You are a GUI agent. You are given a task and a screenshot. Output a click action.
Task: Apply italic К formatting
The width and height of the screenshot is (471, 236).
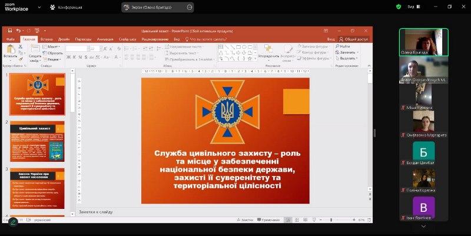74,57
